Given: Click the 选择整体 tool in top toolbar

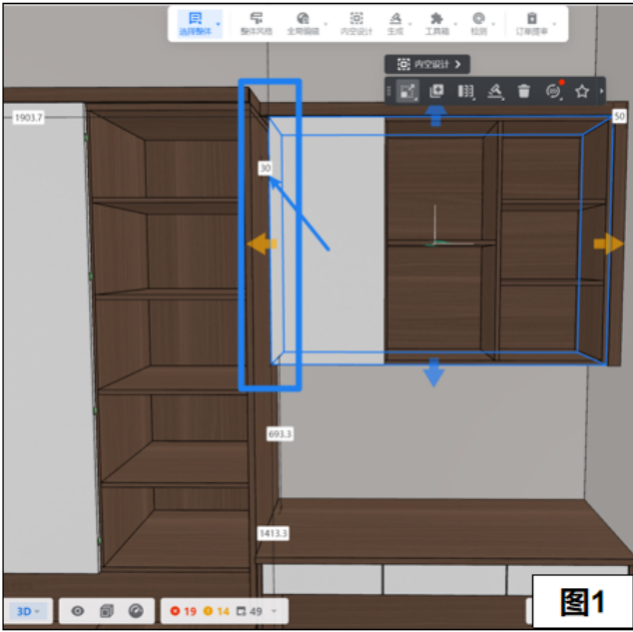Looking at the screenshot, I should (195, 24).
